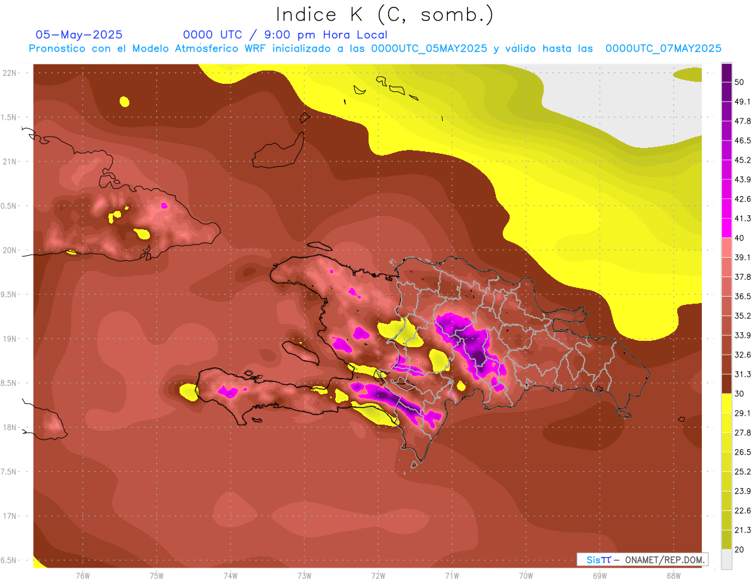Click the colorbar value label 22.6
This screenshot has height=584, width=756.
pos(743,511)
